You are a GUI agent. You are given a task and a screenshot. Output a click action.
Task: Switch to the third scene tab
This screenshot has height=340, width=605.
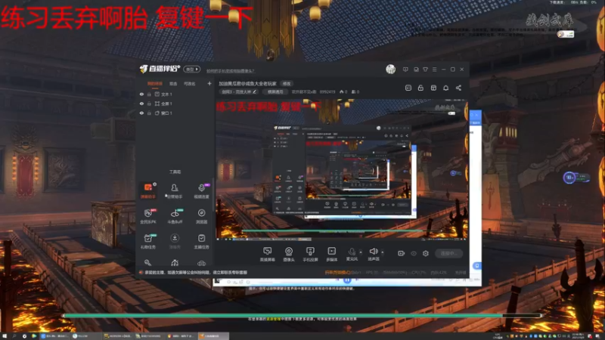[190, 84]
